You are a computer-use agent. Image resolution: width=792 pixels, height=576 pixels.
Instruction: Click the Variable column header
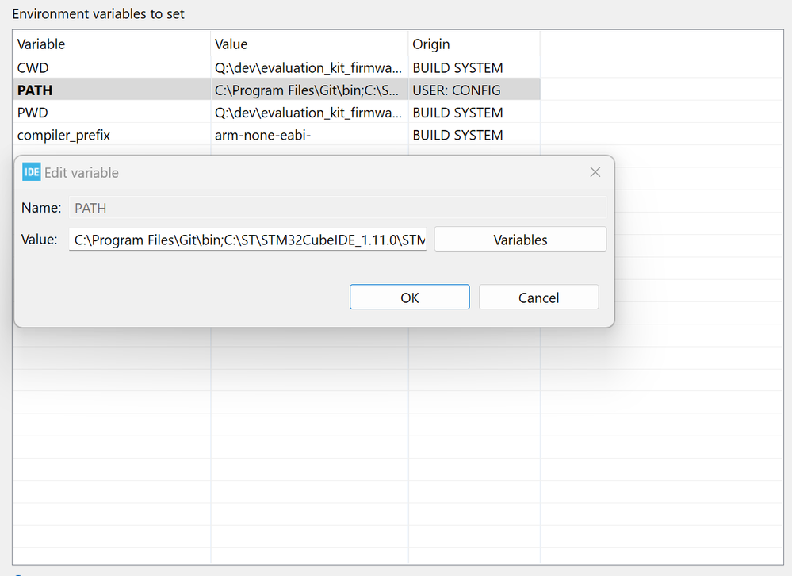[x=112, y=44]
